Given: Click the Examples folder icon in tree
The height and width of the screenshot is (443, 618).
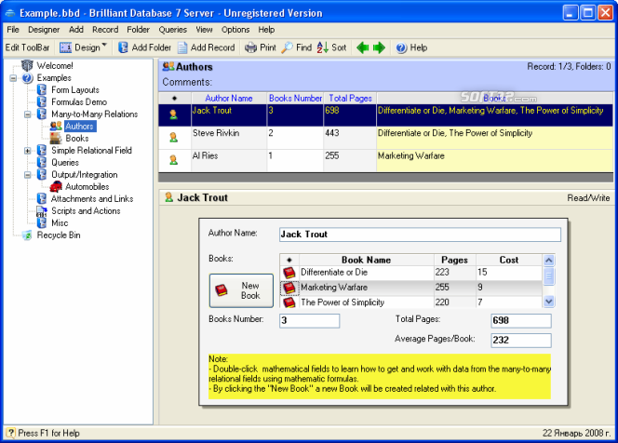Looking at the screenshot, I should coord(27,78).
